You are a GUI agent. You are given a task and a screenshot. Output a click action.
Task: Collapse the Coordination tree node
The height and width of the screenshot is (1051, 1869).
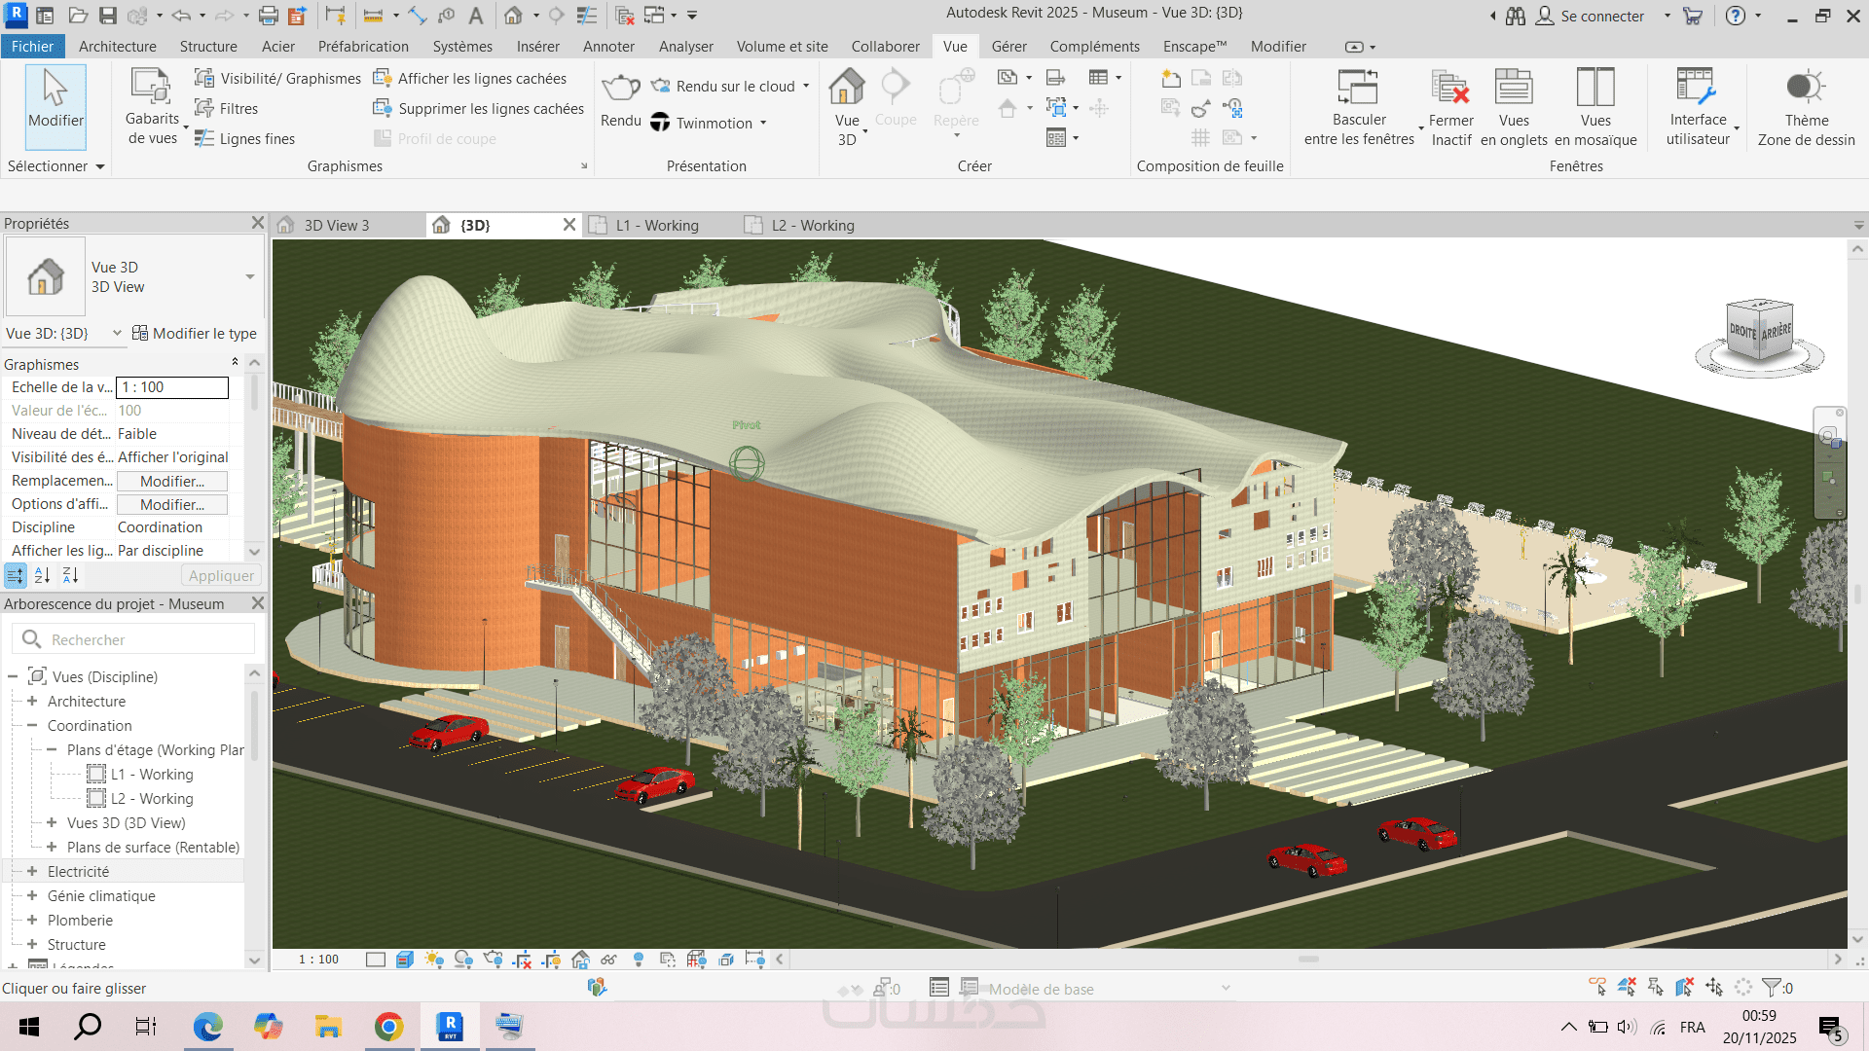point(32,726)
